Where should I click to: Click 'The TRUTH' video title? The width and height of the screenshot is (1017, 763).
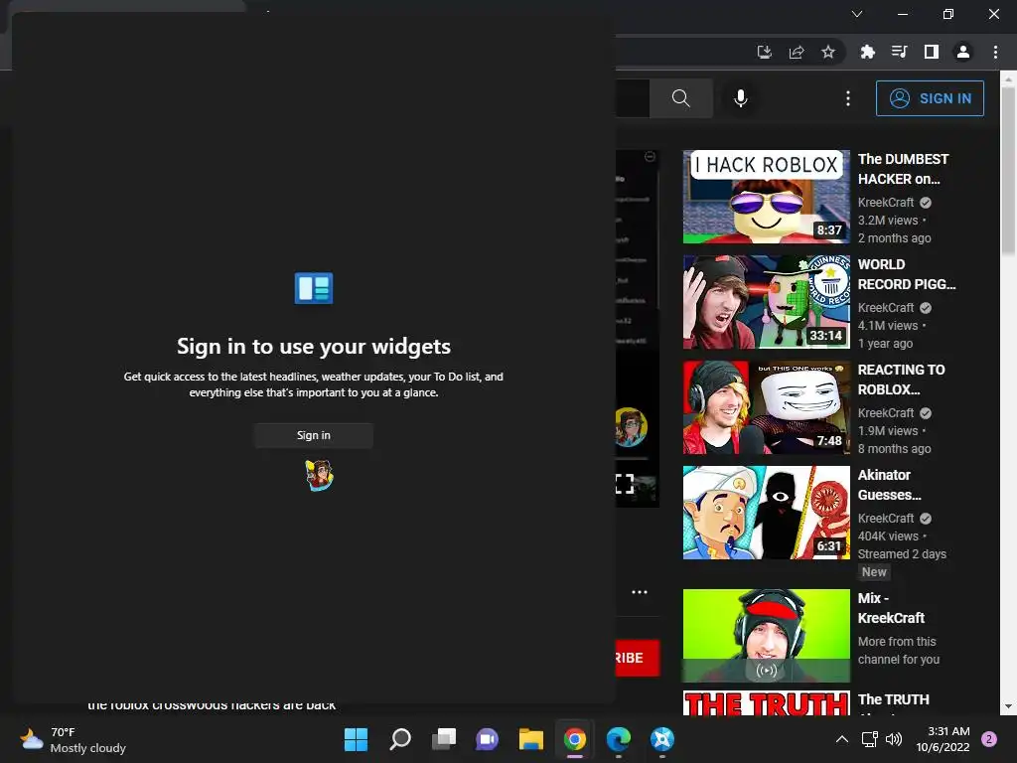[893, 699]
